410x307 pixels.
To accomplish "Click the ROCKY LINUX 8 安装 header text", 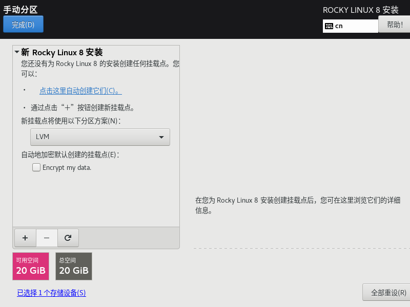I will tap(361, 10).
